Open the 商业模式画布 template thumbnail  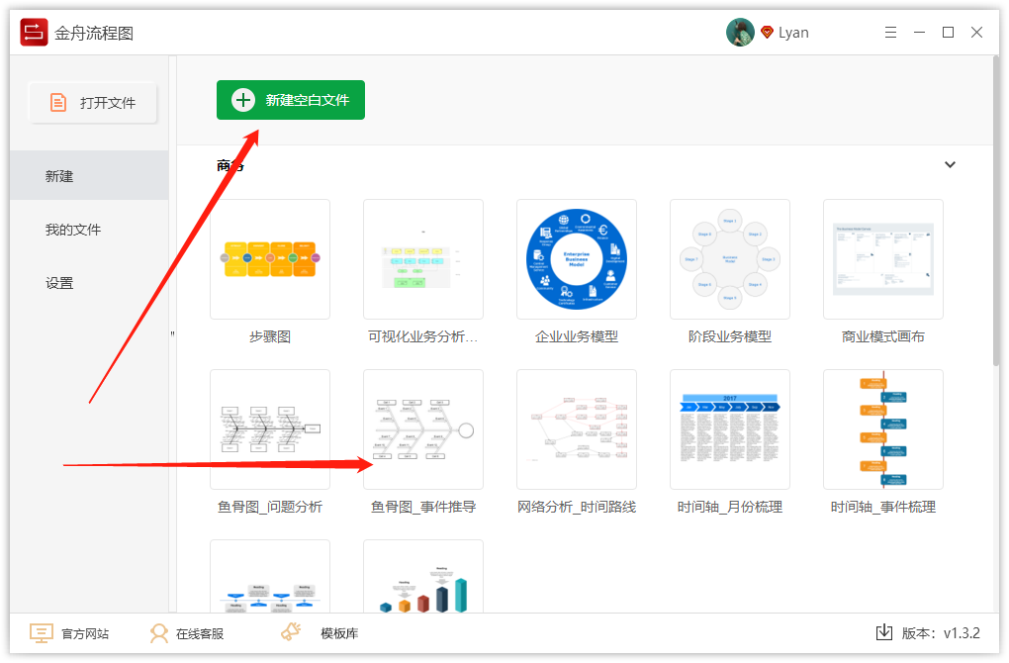pos(882,259)
